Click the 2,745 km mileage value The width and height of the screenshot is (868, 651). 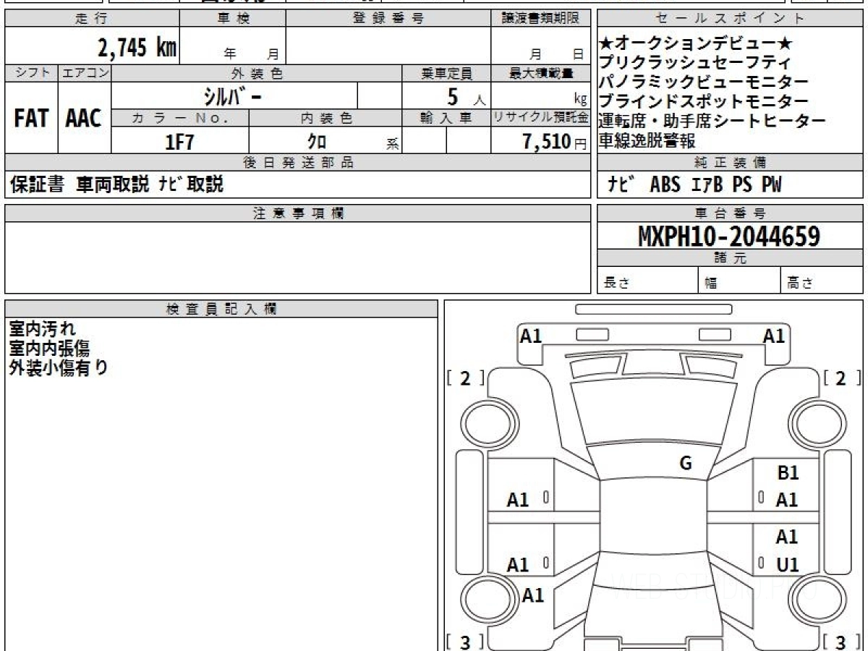[137, 48]
